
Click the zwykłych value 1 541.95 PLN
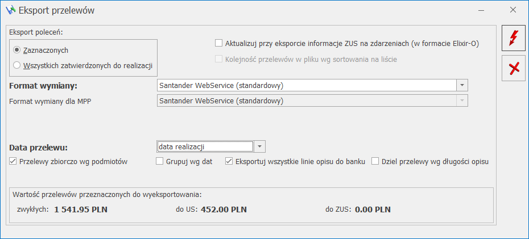point(81,209)
